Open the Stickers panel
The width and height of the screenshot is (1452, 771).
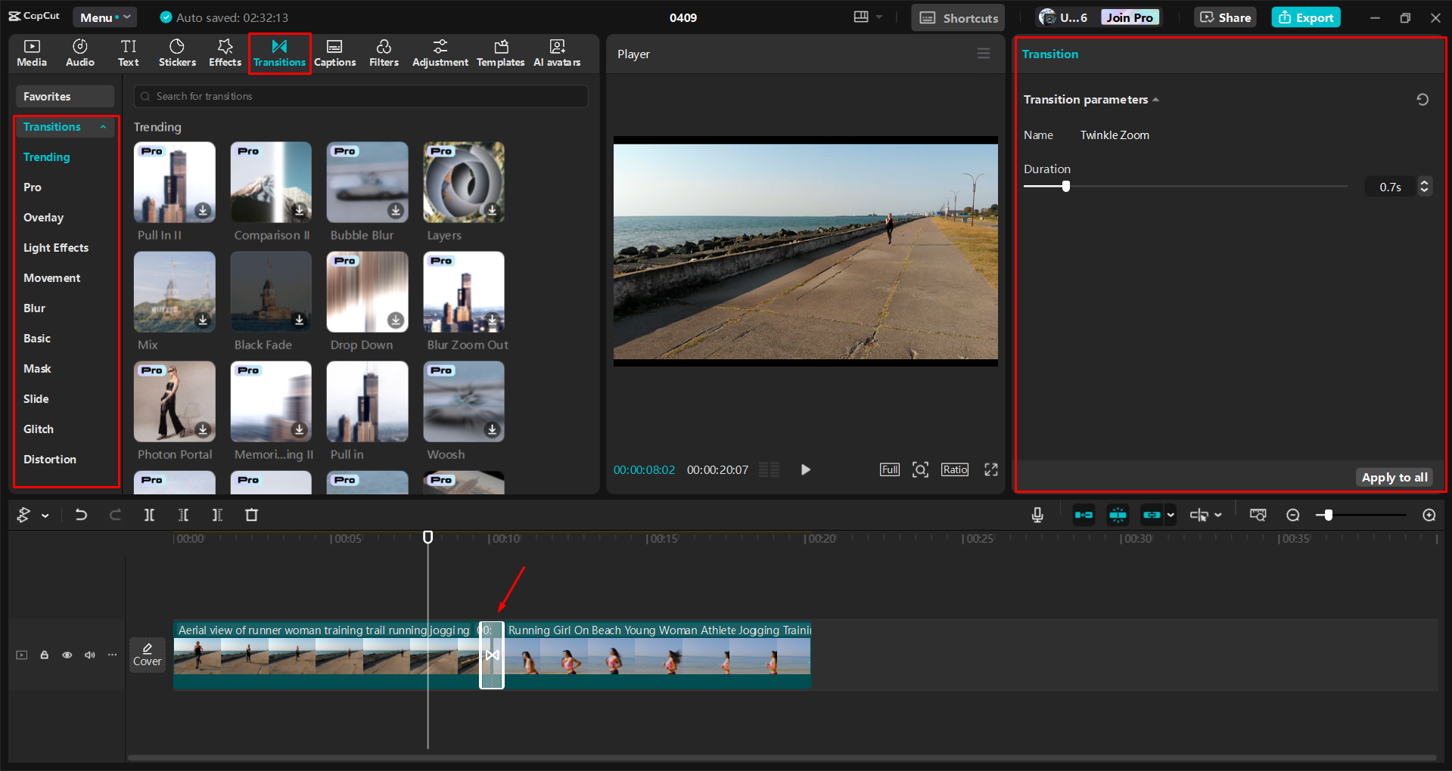click(x=176, y=53)
